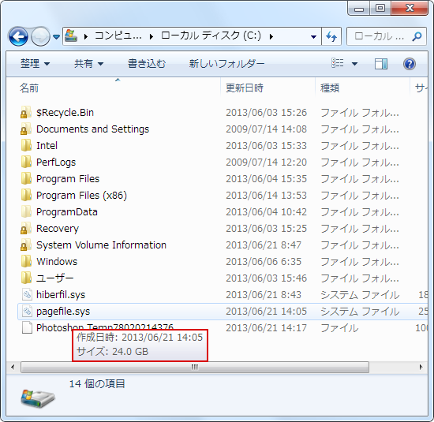
Task: Open view options dropdown arrow
Action: (x=354, y=64)
